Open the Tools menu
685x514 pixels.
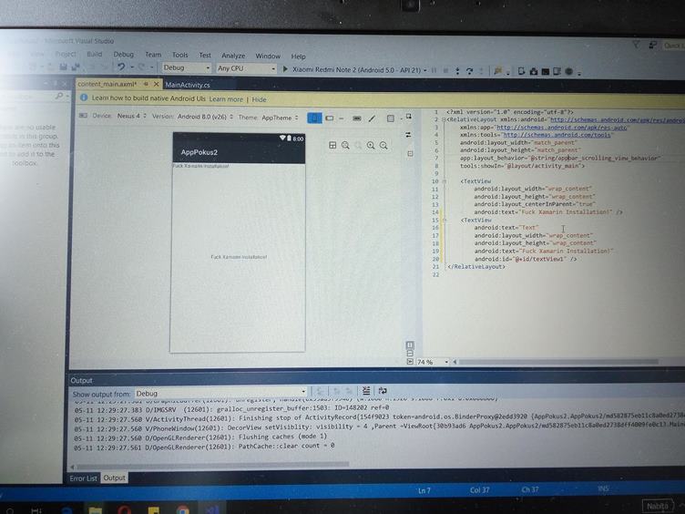[179, 55]
